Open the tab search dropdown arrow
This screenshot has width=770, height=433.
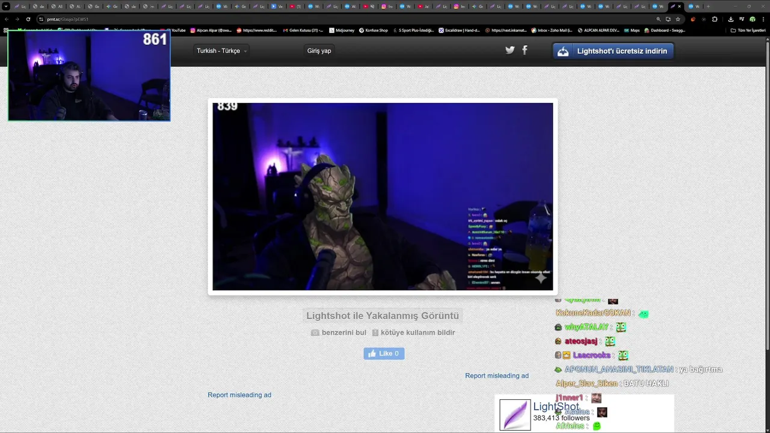pyautogui.click(x=6, y=6)
